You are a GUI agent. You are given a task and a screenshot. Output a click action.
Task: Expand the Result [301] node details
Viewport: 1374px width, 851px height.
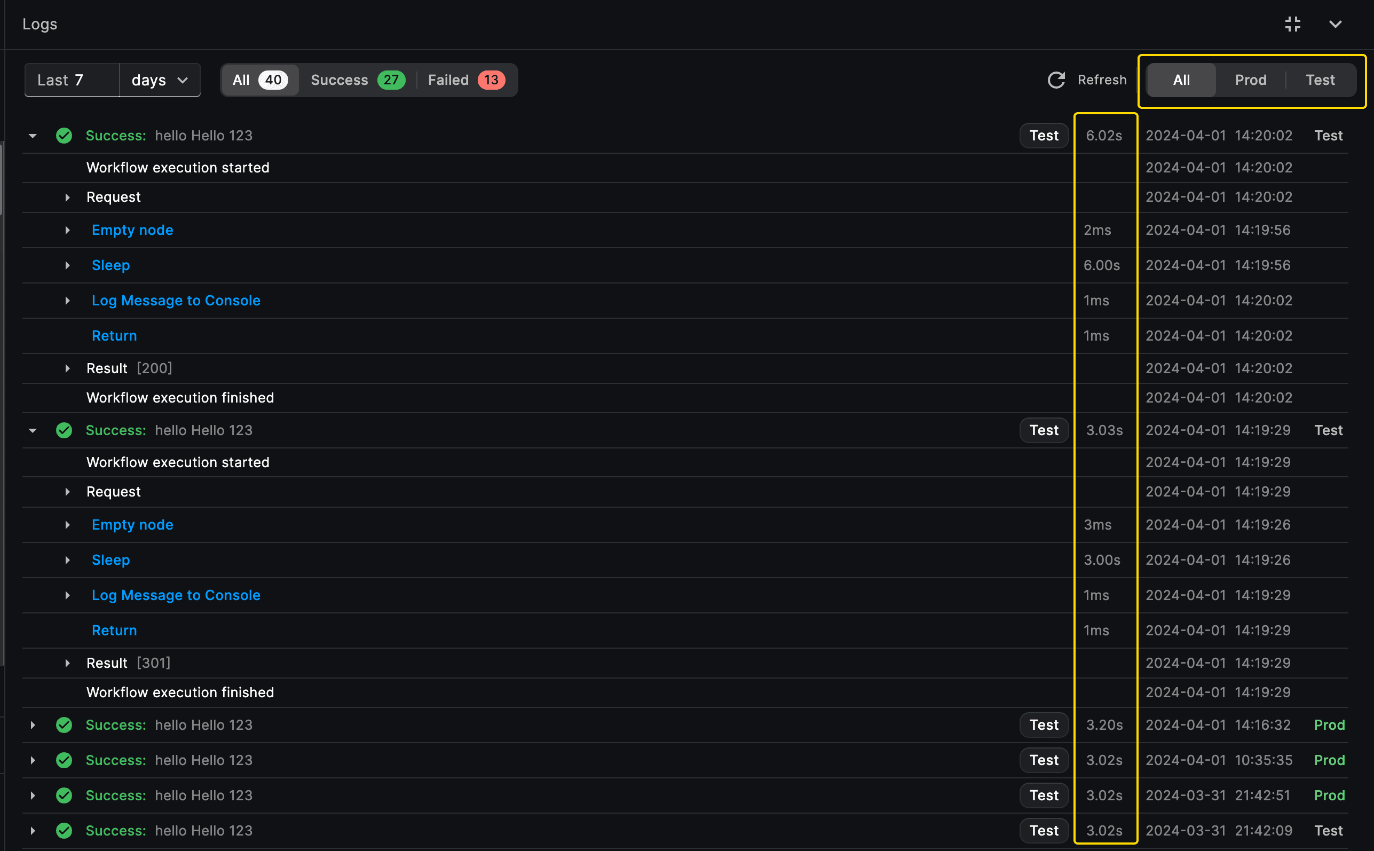coord(66,664)
